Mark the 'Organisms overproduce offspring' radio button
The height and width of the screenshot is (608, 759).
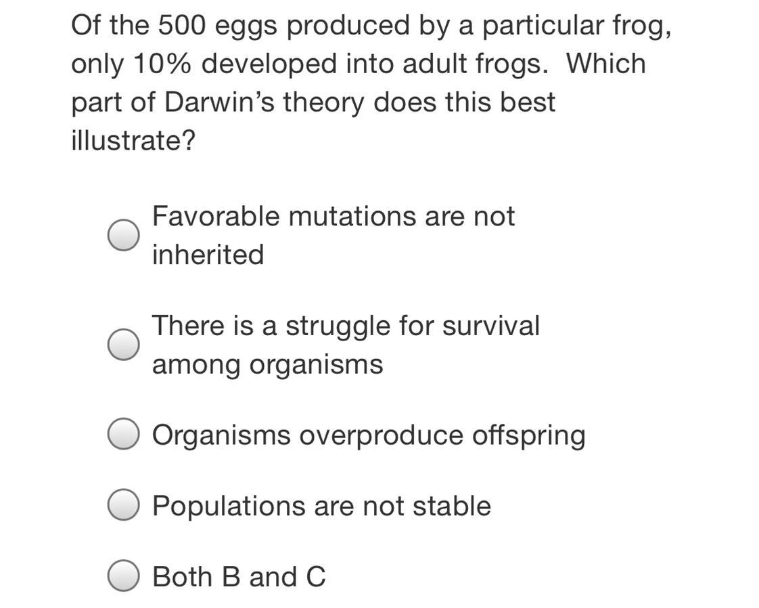coord(123,433)
